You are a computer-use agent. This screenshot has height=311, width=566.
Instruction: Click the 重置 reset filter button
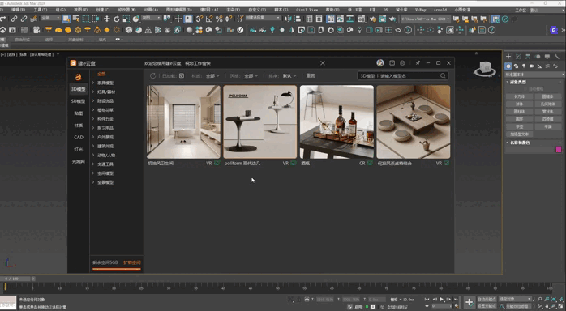click(311, 75)
